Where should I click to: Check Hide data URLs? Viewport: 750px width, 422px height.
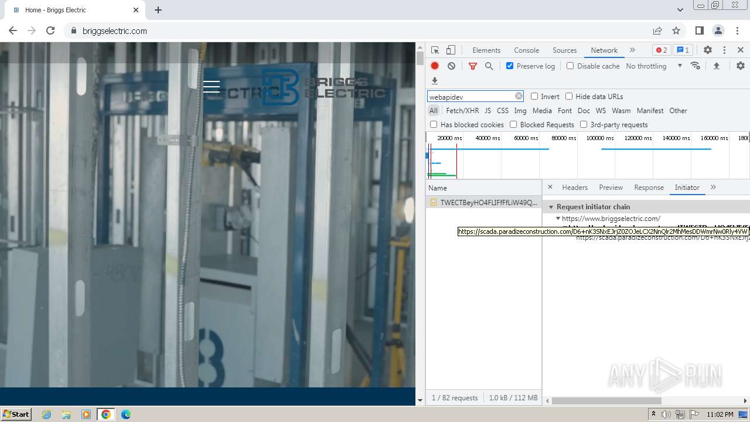pyautogui.click(x=569, y=96)
